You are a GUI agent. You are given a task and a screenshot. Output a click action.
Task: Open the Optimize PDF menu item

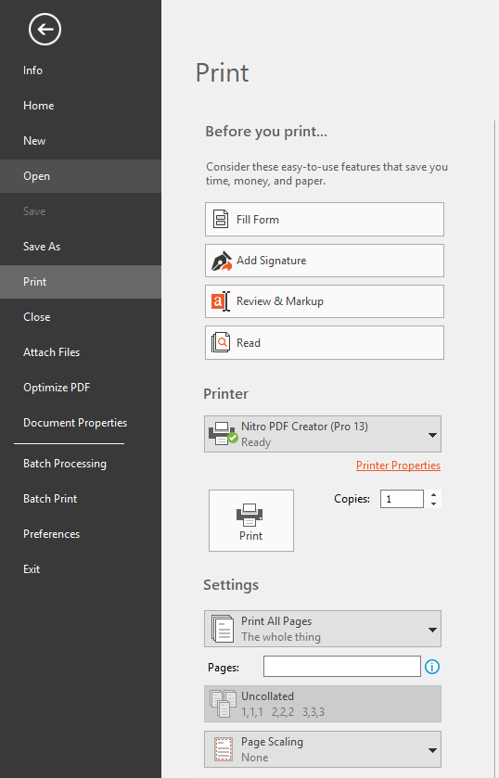(x=57, y=388)
